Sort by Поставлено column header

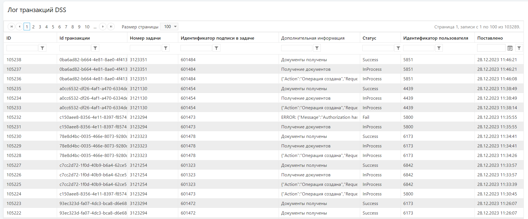point(490,38)
